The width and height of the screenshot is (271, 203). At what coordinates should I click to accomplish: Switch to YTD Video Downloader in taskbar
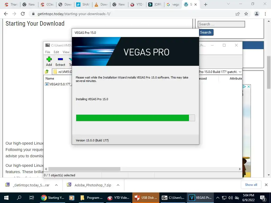point(118,198)
